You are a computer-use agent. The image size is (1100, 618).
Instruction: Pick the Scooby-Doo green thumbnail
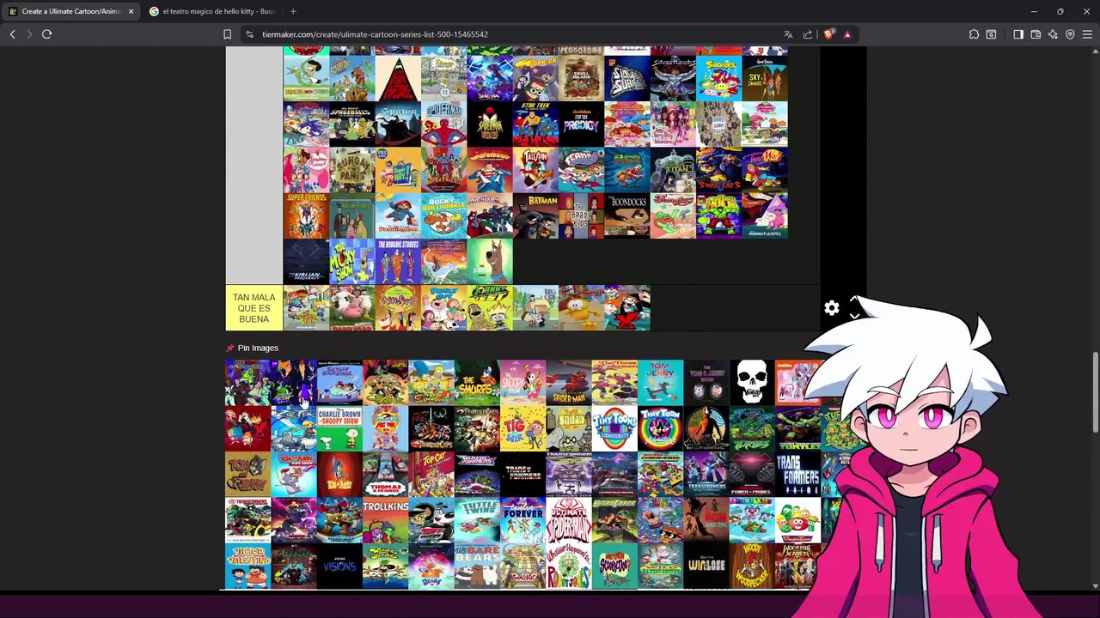[x=490, y=262]
